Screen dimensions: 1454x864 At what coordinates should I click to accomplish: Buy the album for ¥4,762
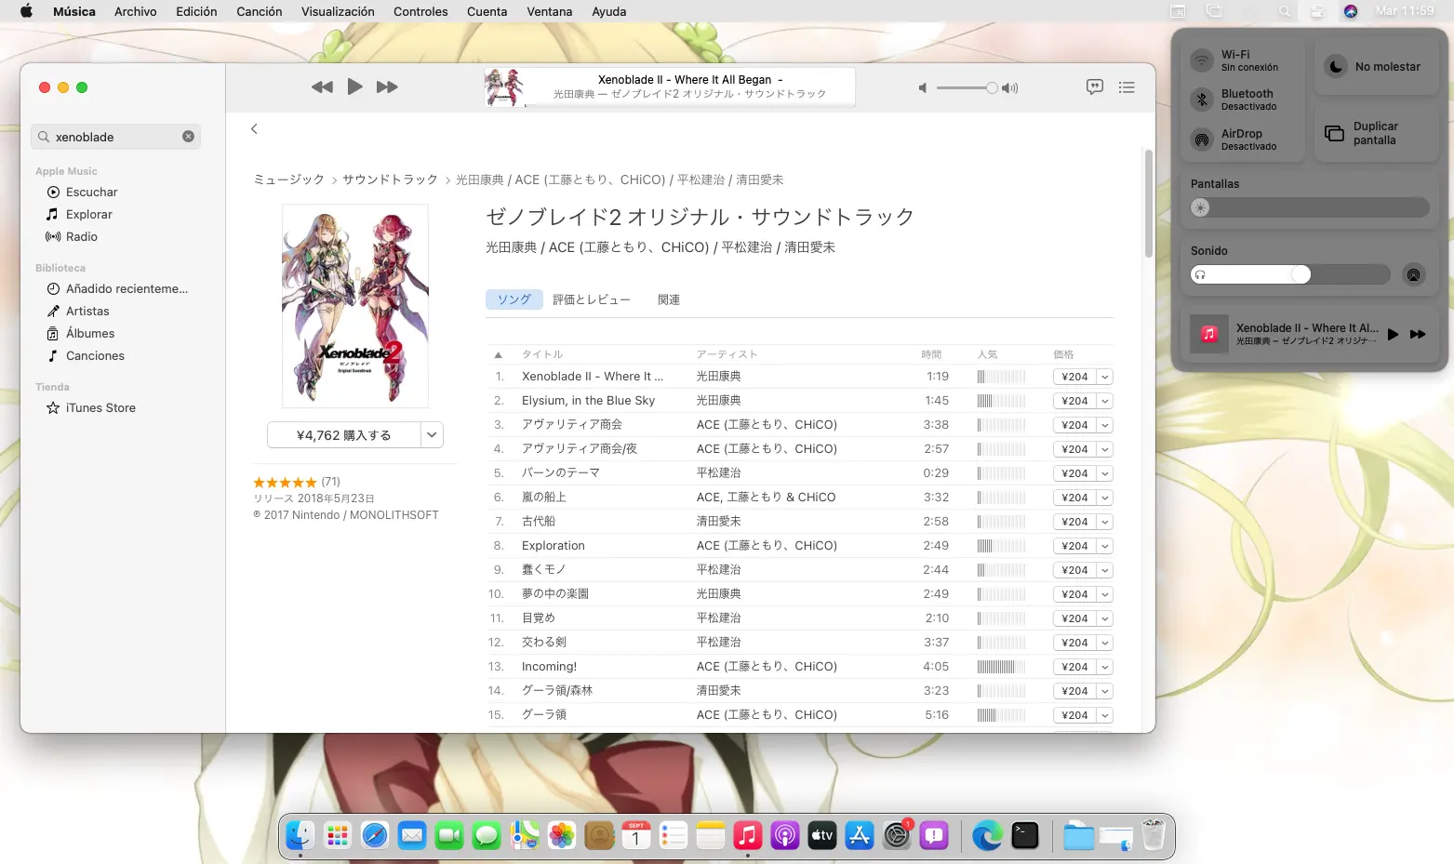tap(344, 435)
